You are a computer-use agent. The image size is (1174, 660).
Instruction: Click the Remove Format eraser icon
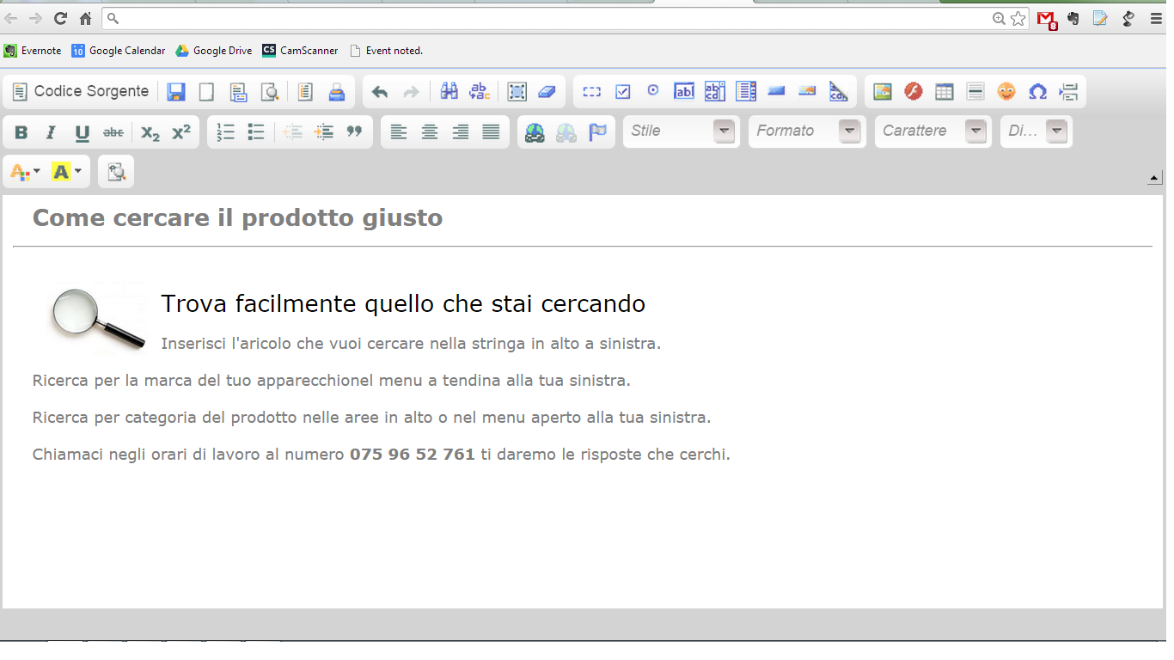click(x=547, y=92)
